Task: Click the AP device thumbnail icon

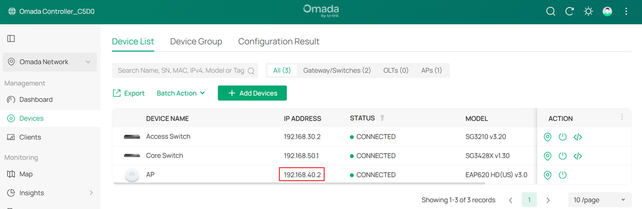Action: (132, 175)
